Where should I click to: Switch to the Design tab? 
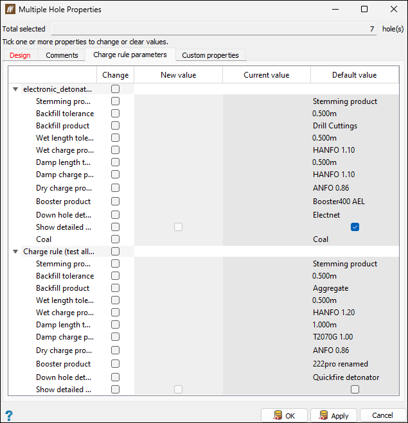point(20,55)
